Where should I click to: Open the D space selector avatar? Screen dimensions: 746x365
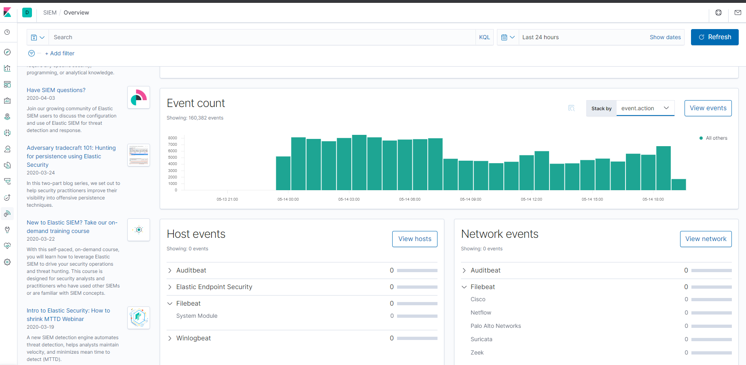coord(27,13)
